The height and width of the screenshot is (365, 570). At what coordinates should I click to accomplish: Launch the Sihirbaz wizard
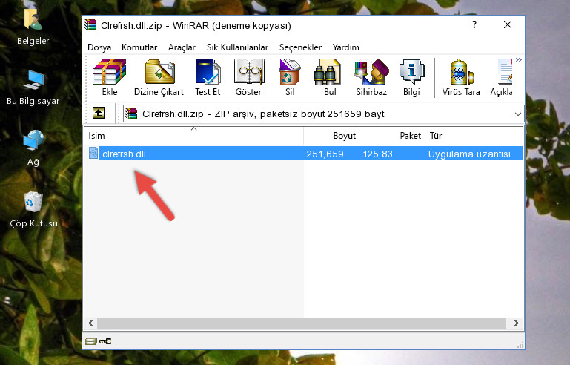pyautogui.click(x=371, y=77)
